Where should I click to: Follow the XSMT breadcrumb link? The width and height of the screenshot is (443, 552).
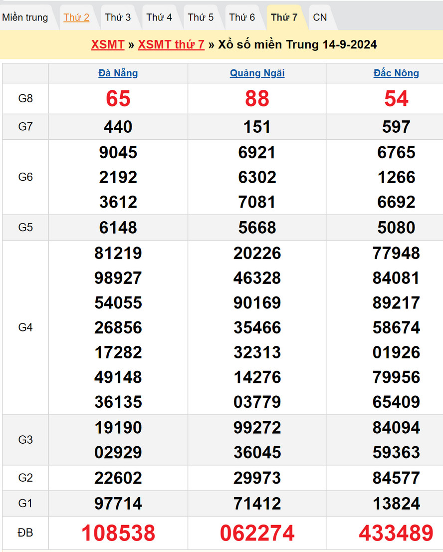coord(107,44)
